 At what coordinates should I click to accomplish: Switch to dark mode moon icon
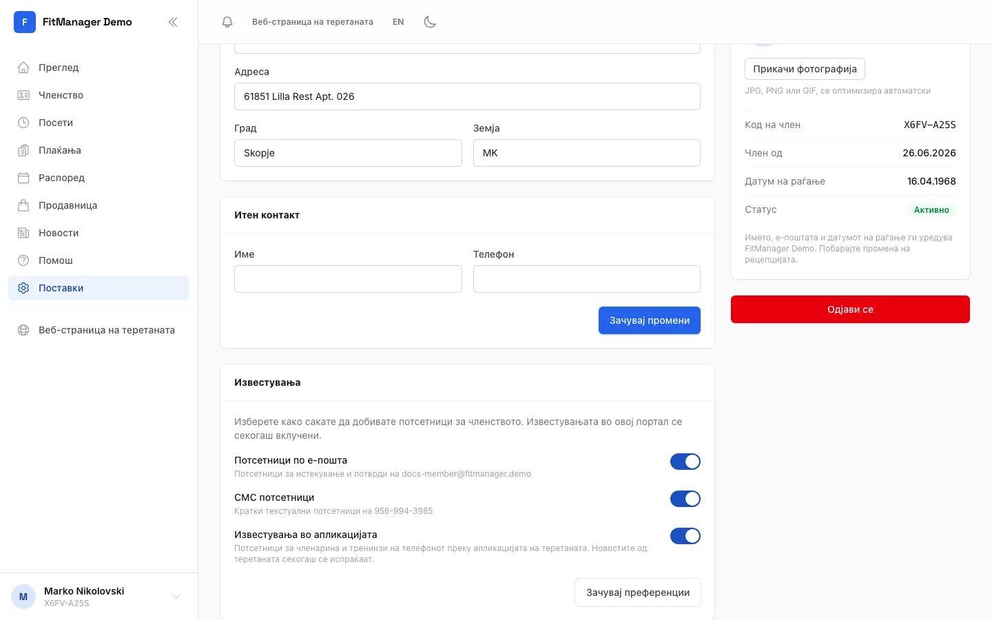pos(430,22)
